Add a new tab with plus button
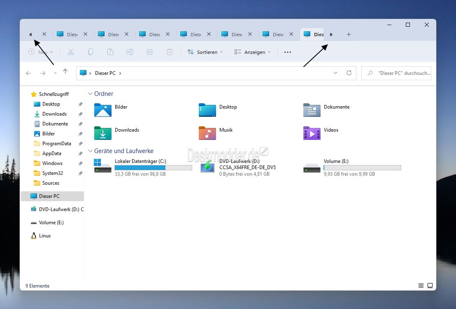 click(349, 35)
